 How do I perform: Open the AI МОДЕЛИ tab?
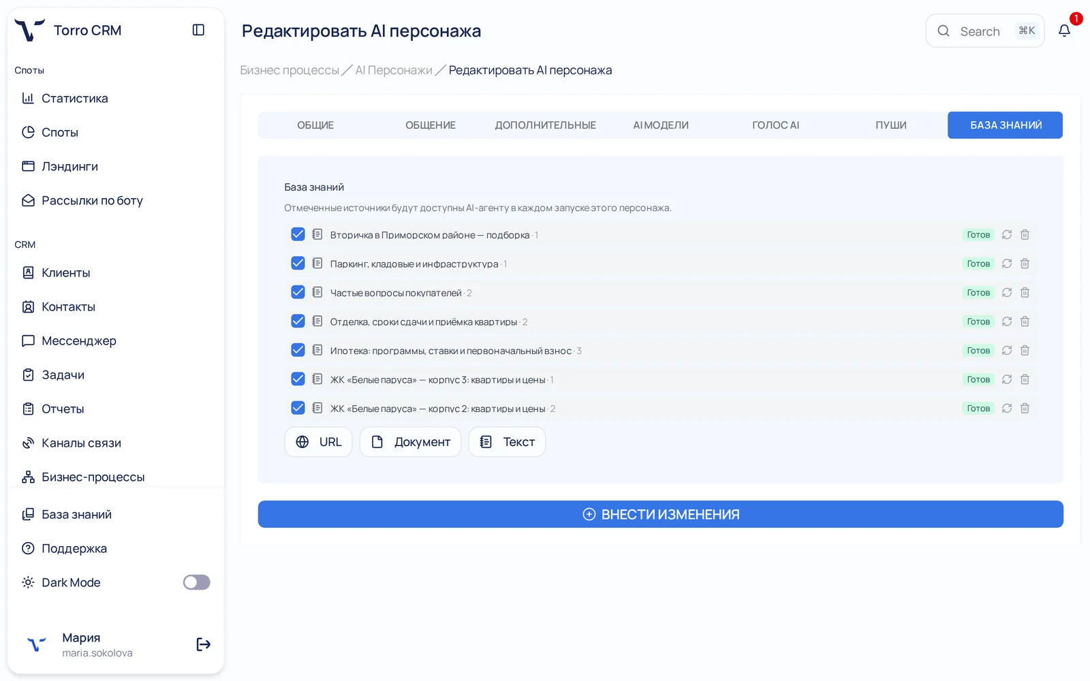click(x=661, y=125)
